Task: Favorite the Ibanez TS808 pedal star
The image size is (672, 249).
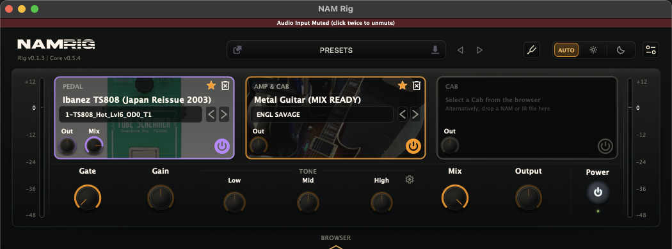Action: (x=211, y=86)
